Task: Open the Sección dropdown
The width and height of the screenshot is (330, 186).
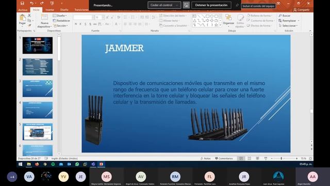Action: point(61,25)
